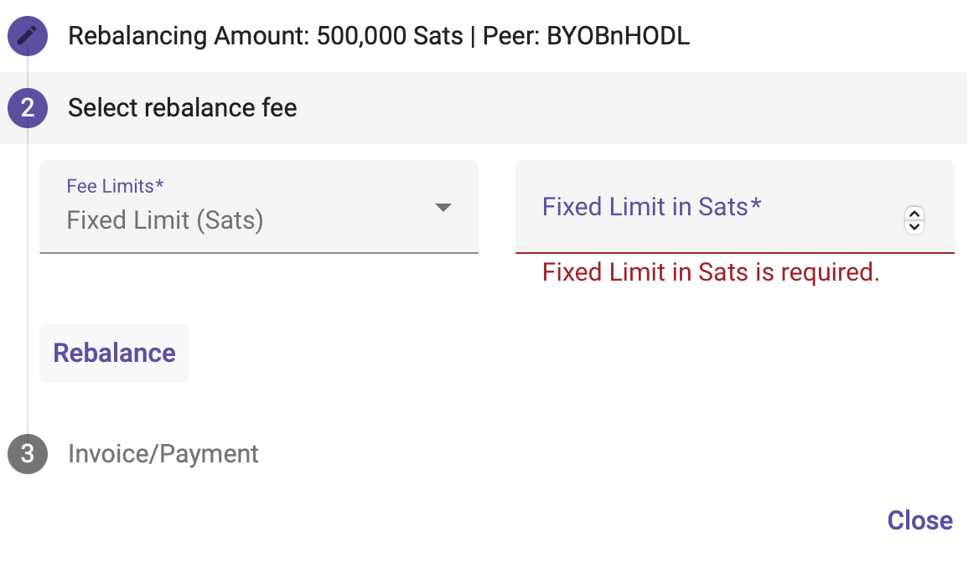Open the Invoice/Payment step
The height and width of the screenshot is (568, 979).
(x=163, y=454)
